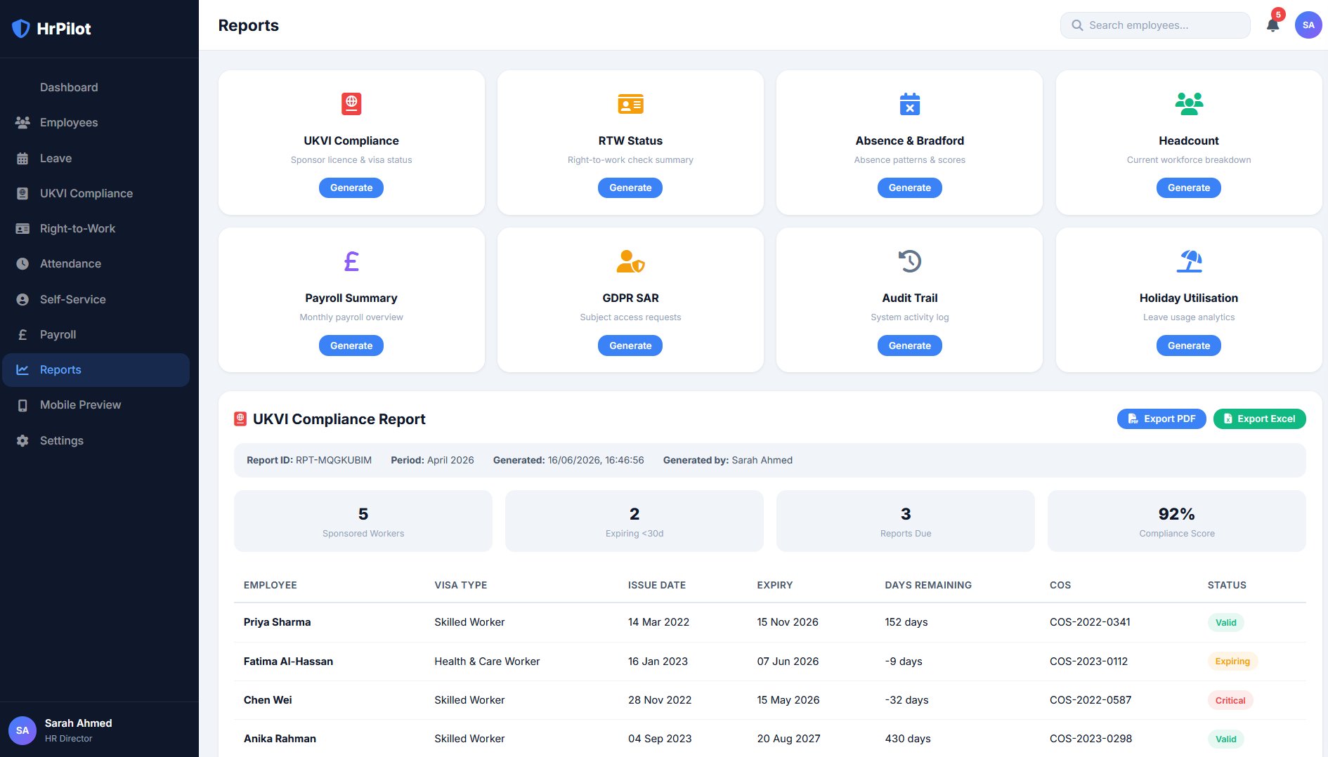
Task: Click the notification bell icon
Action: coord(1272,25)
